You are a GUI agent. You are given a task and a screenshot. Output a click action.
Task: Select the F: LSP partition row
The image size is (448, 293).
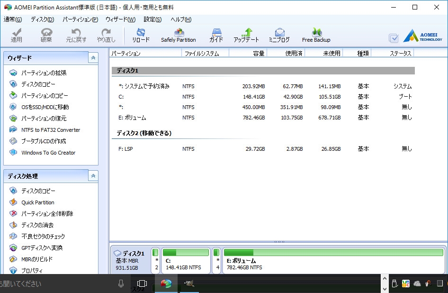[263, 149]
